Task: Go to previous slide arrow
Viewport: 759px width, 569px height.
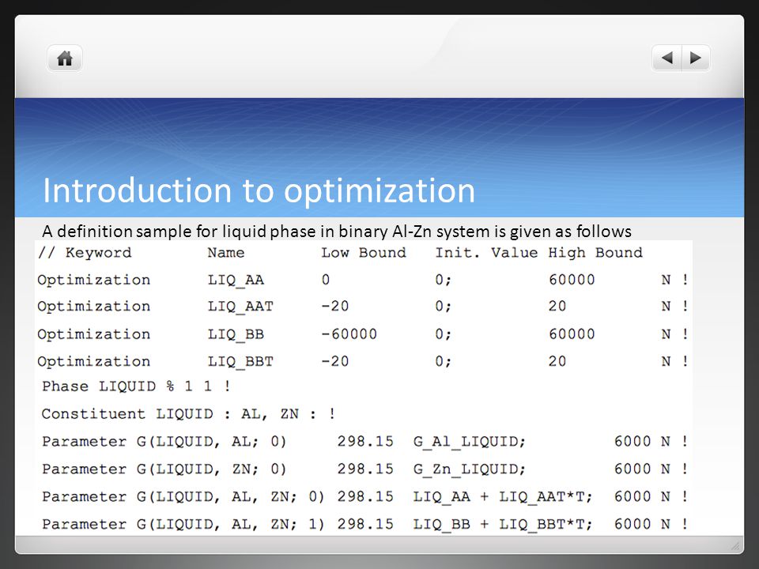Action: 667,58
